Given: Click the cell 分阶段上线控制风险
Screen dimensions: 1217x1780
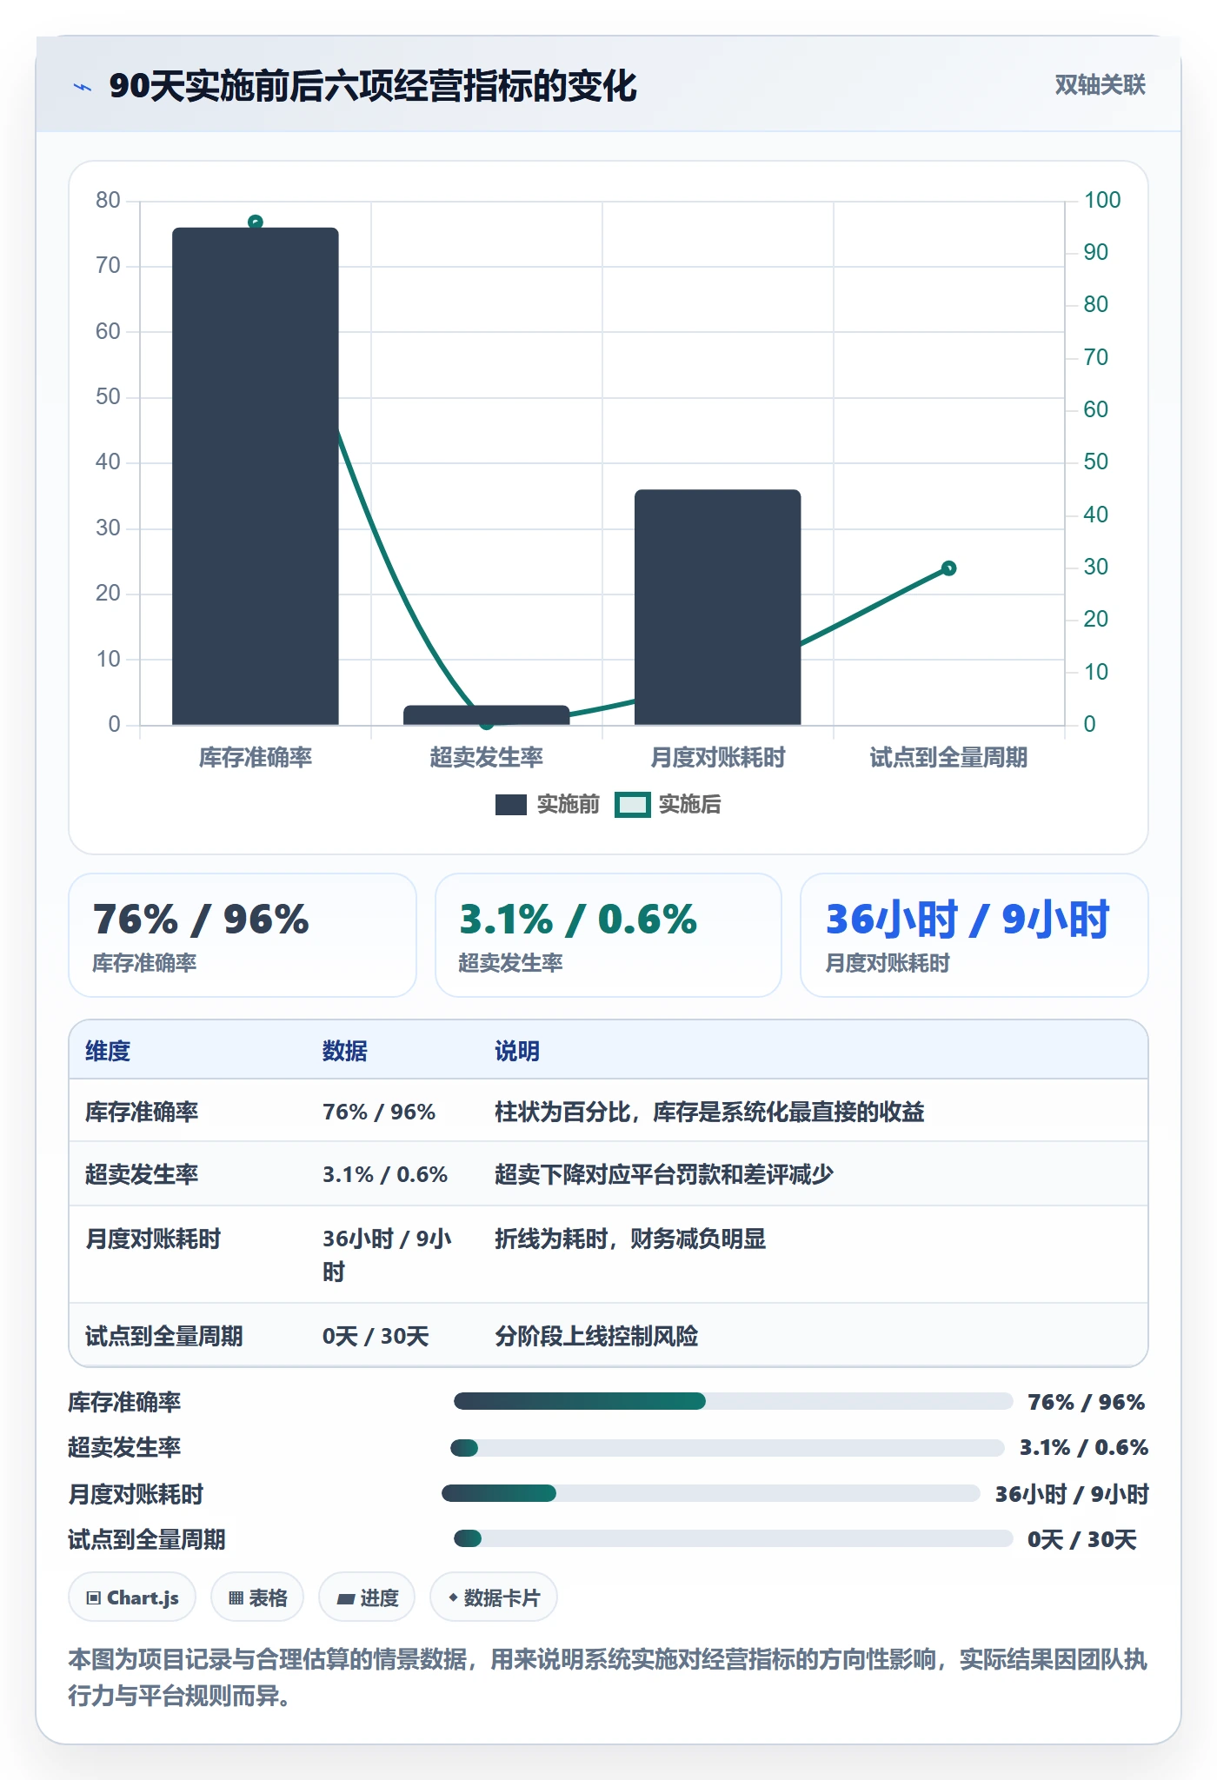Looking at the screenshot, I should point(596,1336).
